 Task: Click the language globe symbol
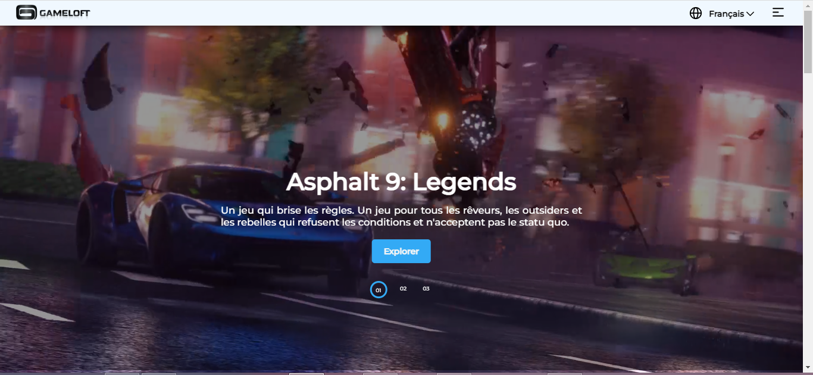(695, 12)
